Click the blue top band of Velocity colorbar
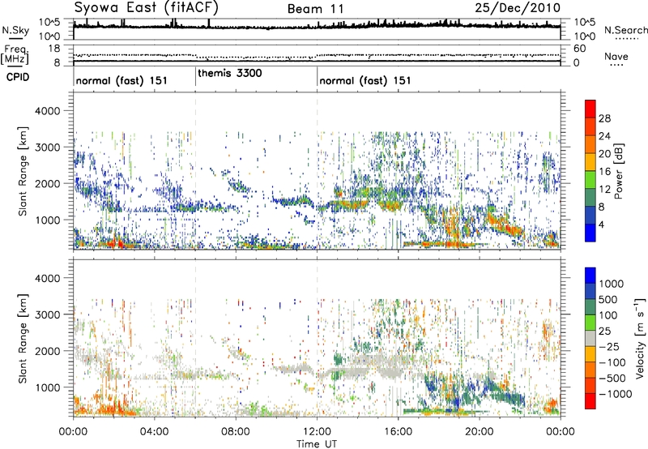Image resolution: width=648 pixels, height=449 pixels. click(590, 276)
